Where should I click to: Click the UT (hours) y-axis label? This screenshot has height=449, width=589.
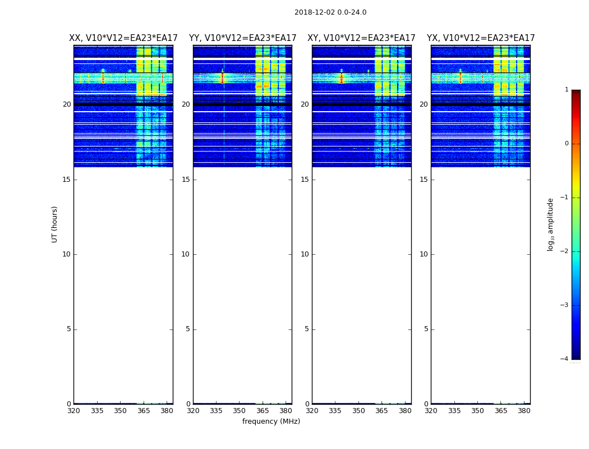click(55, 224)
